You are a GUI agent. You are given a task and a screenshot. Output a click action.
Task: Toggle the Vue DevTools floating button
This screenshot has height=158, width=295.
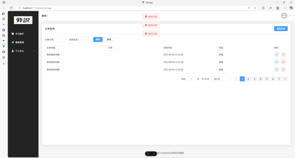pyautogui.click(x=151, y=154)
